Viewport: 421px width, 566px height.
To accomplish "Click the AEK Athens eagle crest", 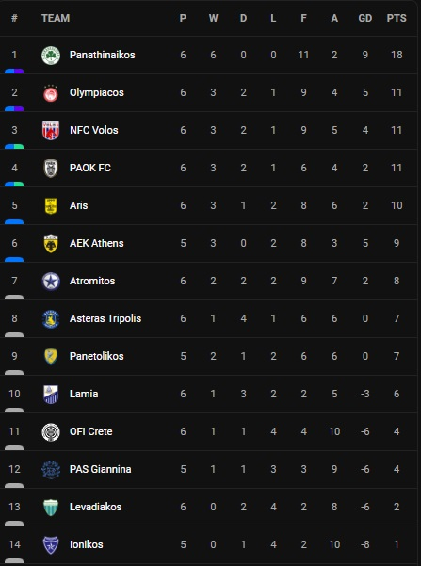I will point(51,244).
